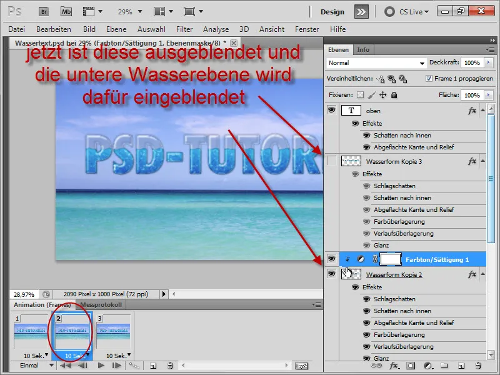Uncheck the Frame 1 propagieren checkbox
Screen dimensions: 500x375
pyautogui.click(x=429, y=79)
